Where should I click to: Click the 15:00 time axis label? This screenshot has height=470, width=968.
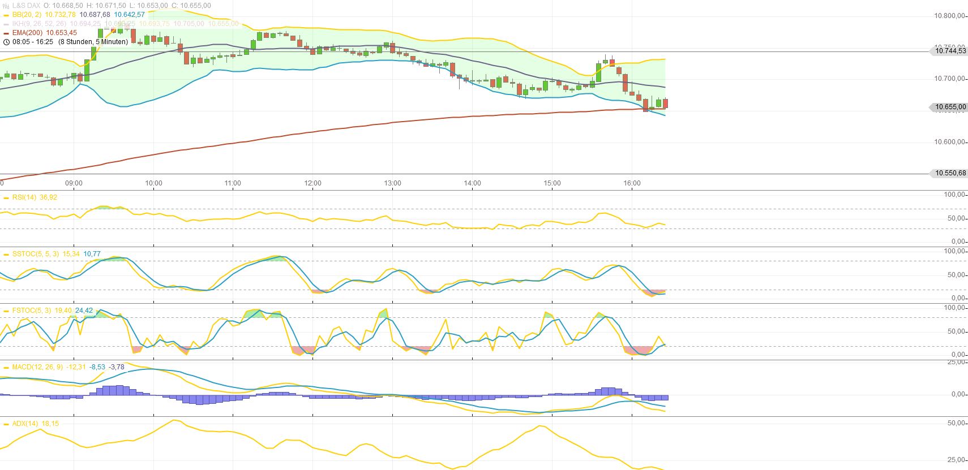tap(552, 183)
